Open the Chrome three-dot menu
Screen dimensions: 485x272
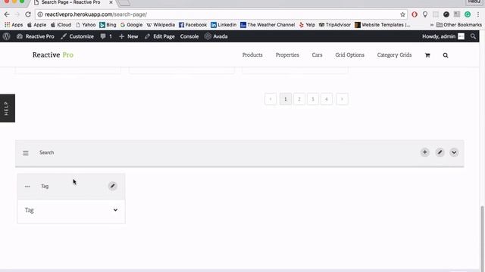click(x=478, y=14)
